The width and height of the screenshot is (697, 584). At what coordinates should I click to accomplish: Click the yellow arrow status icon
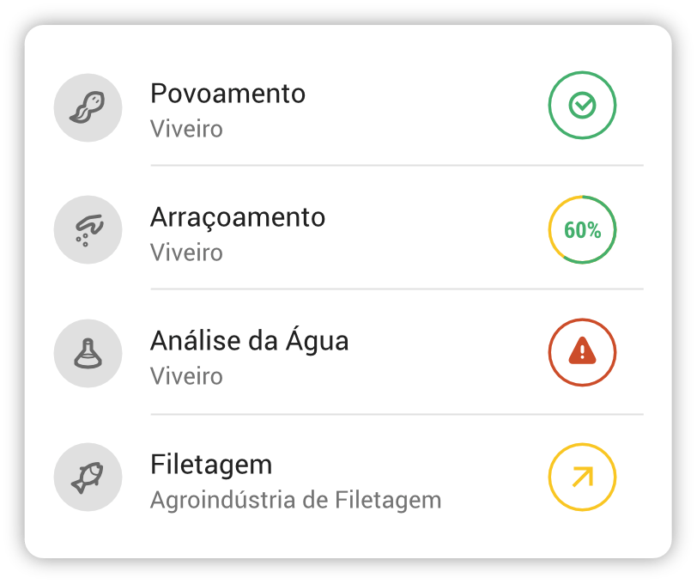tap(582, 477)
